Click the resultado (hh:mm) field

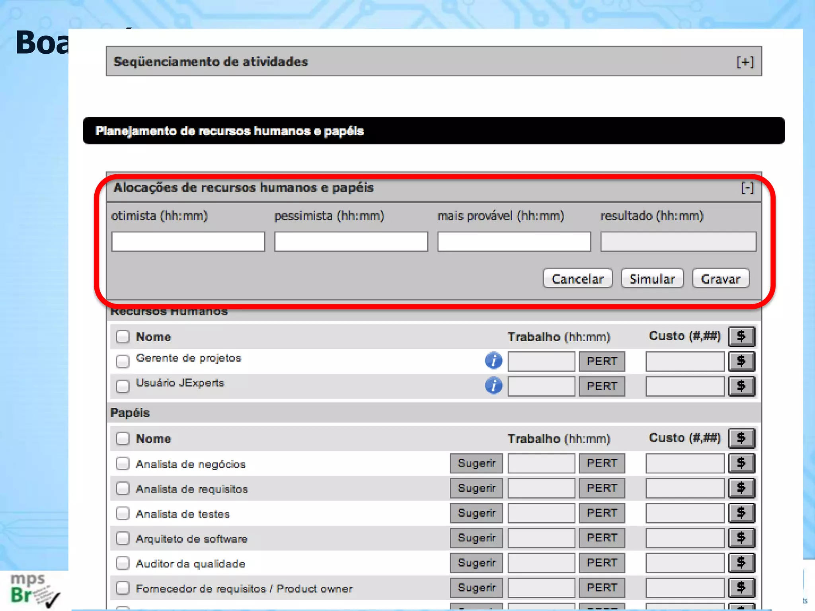(x=678, y=241)
